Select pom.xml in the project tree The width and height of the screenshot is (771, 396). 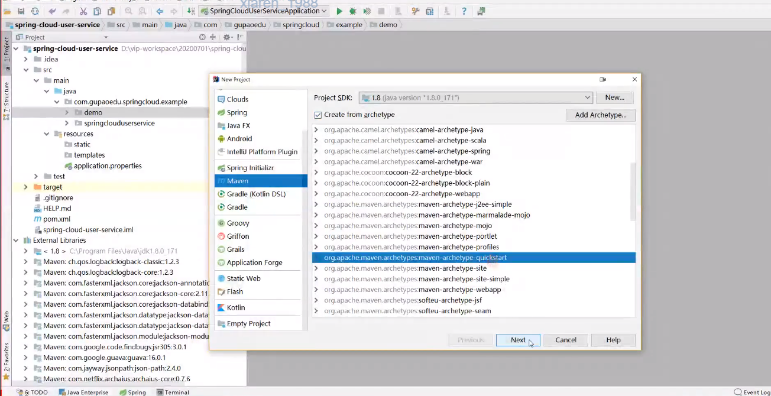click(x=57, y=219)
